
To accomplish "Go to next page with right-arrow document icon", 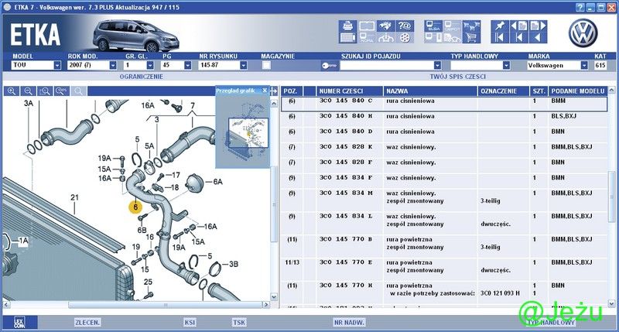I will [x=538, y=26].
